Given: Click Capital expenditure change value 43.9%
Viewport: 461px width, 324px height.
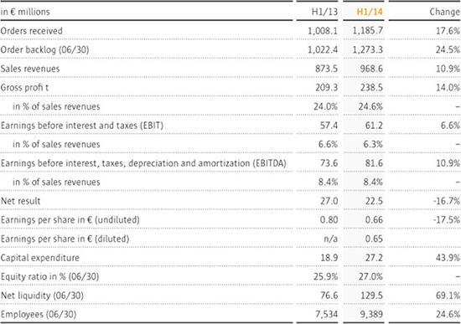Looking at the screenshot, I should tap(448, 258).
